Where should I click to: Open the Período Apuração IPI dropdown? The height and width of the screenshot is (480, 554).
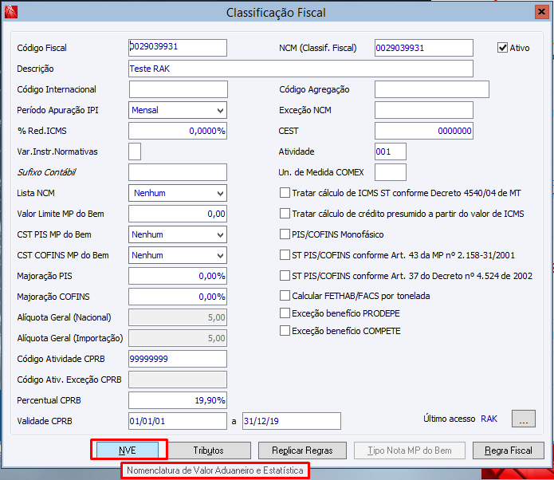click(178, 110)
